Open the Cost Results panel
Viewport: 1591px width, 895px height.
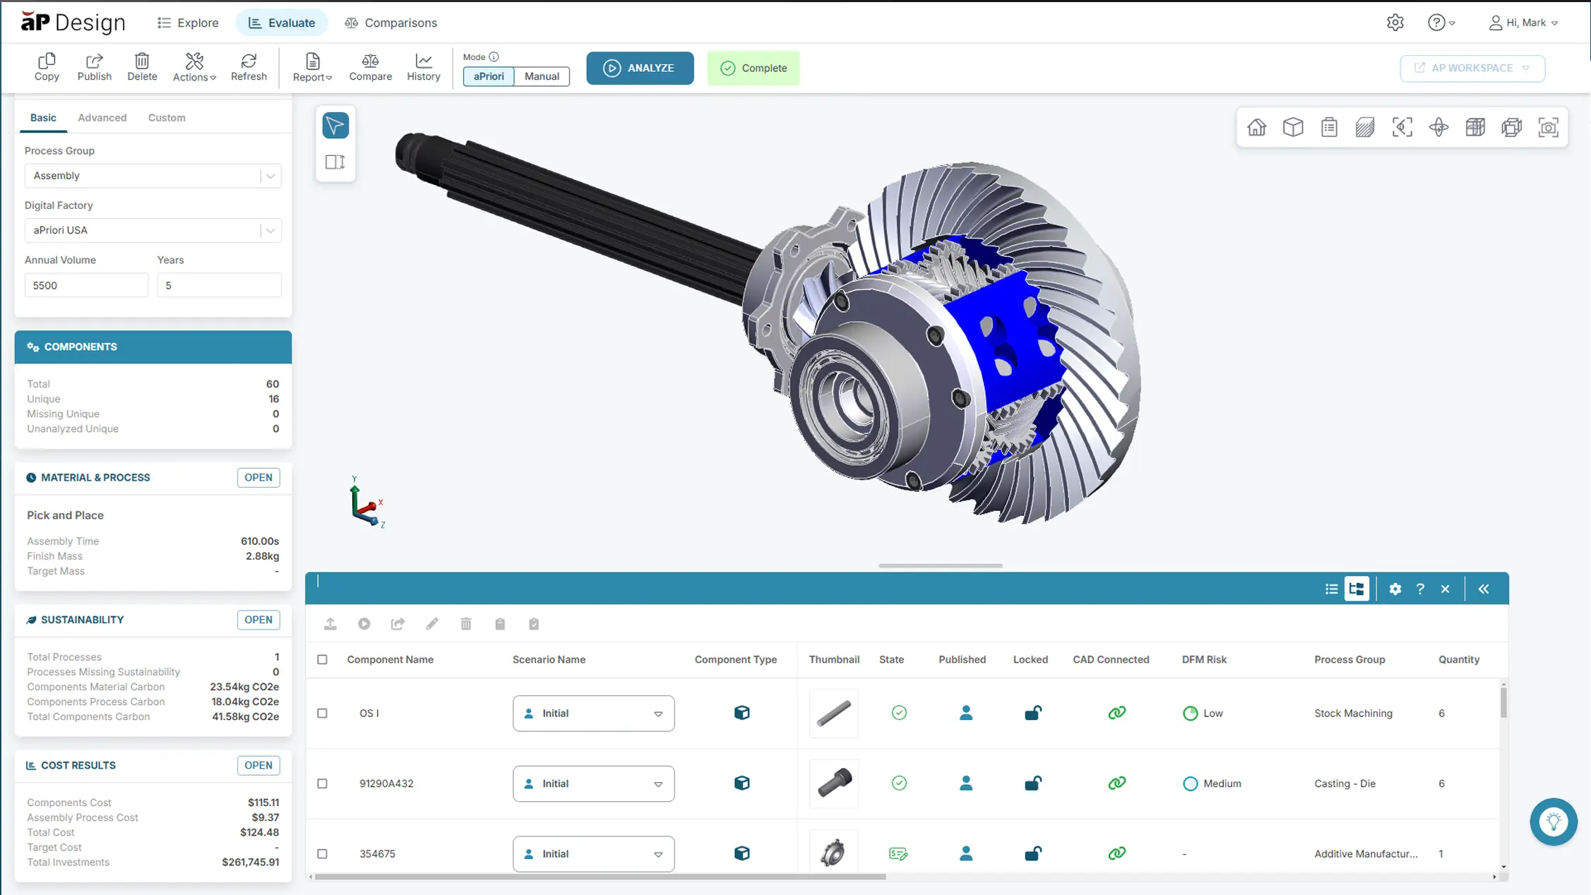(258, 765)
